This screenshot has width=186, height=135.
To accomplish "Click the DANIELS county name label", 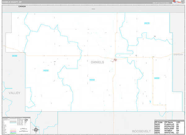I will 97,62.
